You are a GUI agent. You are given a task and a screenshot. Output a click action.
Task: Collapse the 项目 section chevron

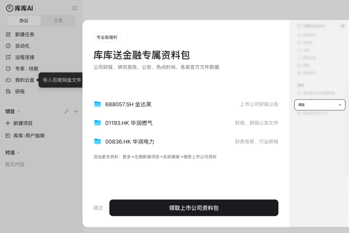click(x=19, y=111)
